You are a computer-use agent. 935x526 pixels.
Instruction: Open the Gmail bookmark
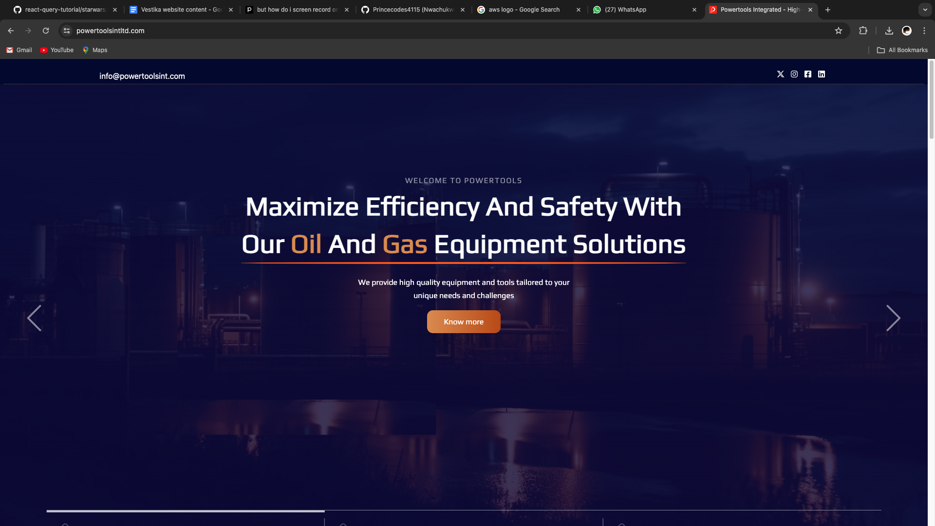coord(19,50)
